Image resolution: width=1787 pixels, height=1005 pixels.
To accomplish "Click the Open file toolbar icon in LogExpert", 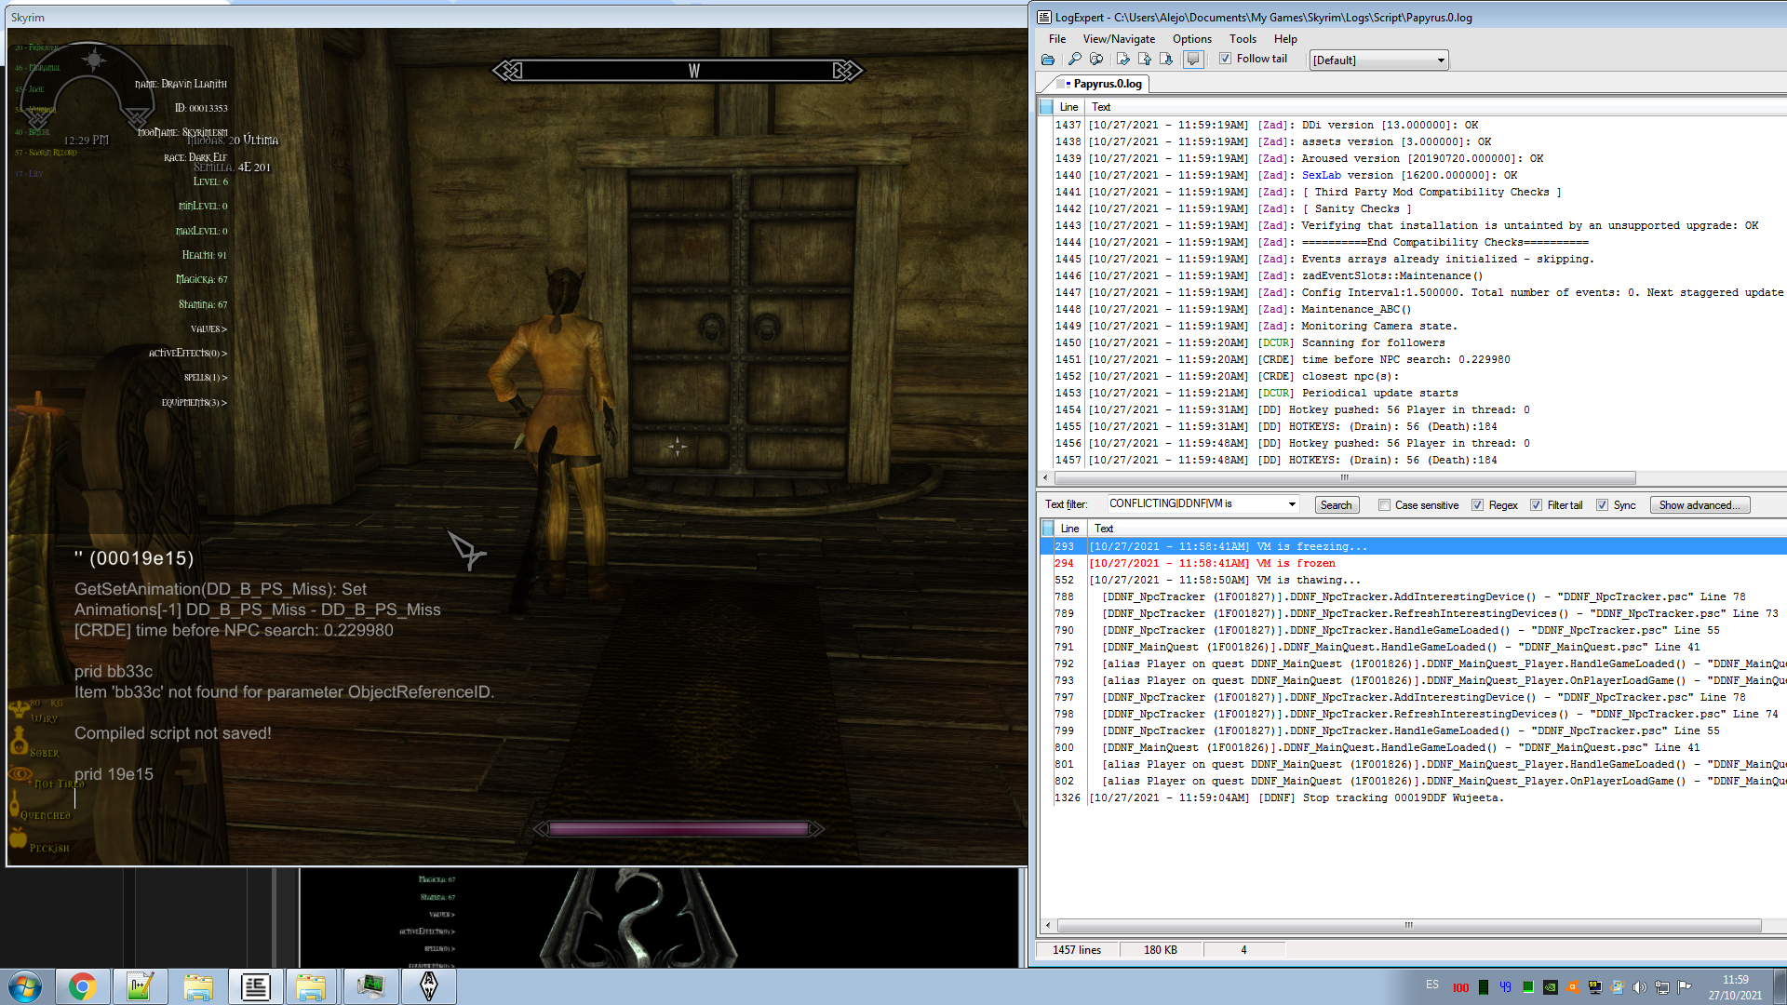I will tap(1048, 60).
